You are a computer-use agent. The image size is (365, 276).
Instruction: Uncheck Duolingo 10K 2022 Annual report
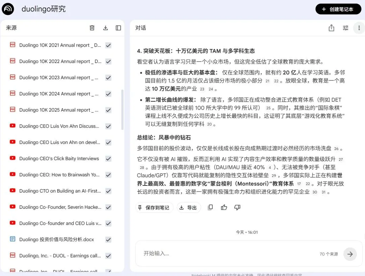click(108, 61)
